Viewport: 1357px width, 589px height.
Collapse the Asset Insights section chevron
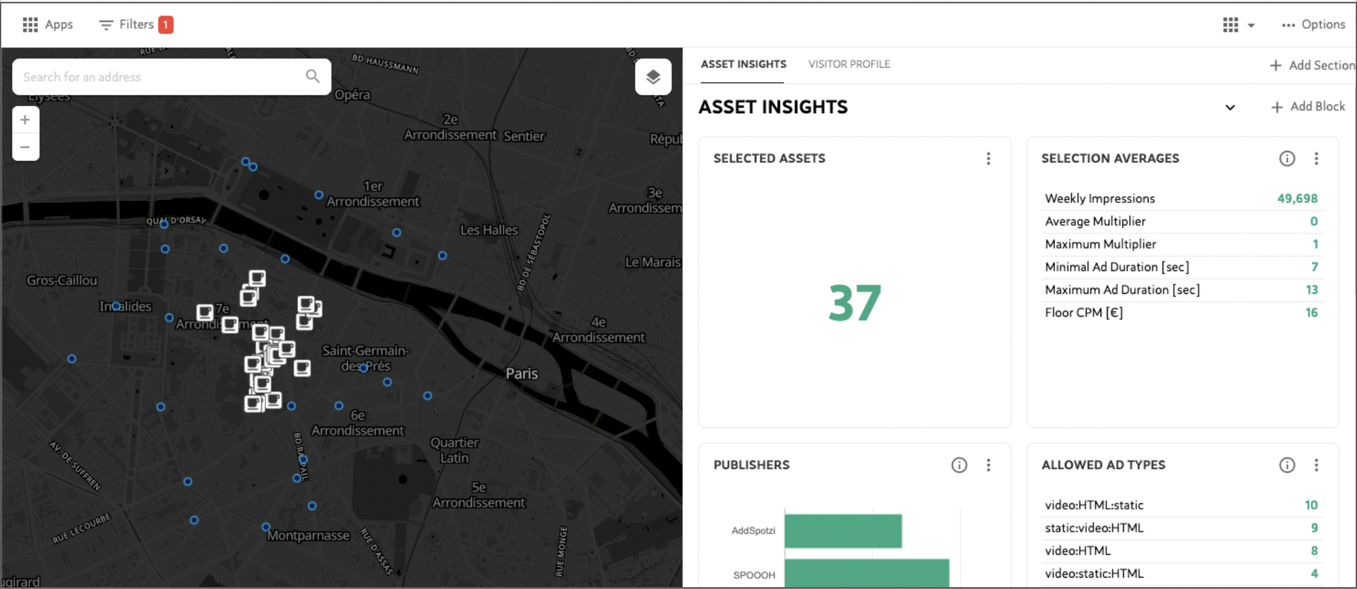tap(1230, 107)
